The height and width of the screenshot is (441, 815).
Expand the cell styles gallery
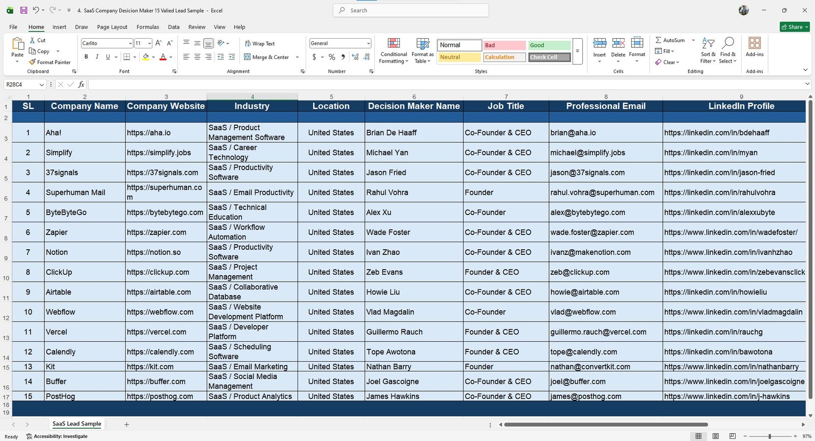click(578, 51)
